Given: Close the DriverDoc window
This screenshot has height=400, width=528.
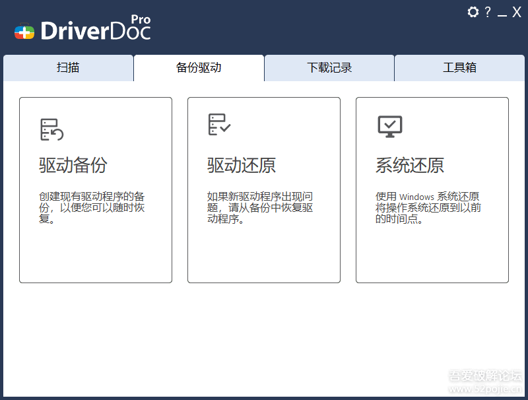Looking at the screenshot, I should pos(517,12).
